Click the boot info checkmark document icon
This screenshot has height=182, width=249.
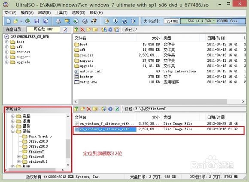65,30
